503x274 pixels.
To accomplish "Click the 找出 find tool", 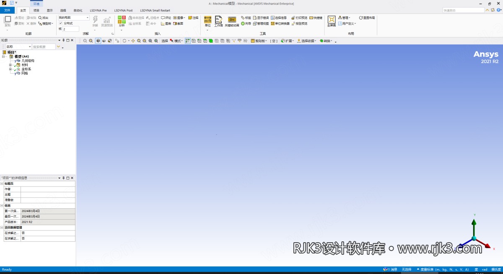I will (43, 18).
